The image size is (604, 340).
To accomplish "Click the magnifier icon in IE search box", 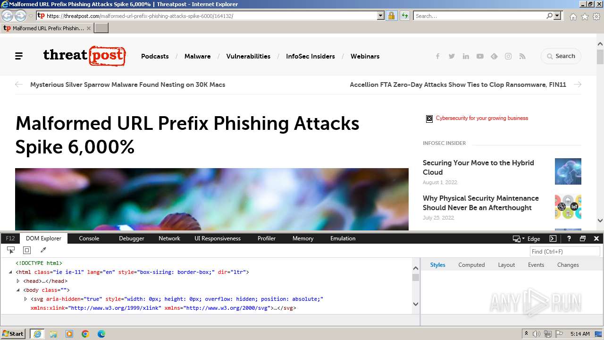I will 549,16.
